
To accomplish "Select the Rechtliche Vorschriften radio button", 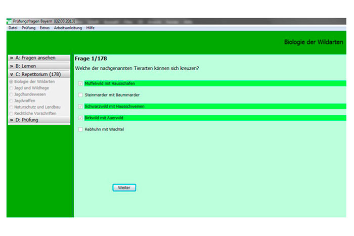I will click(11, 113).
